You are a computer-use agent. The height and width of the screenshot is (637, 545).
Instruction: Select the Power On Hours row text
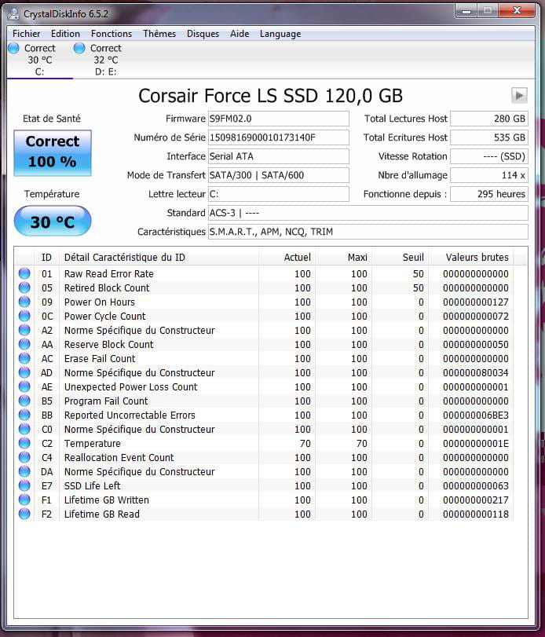[100, 302]
